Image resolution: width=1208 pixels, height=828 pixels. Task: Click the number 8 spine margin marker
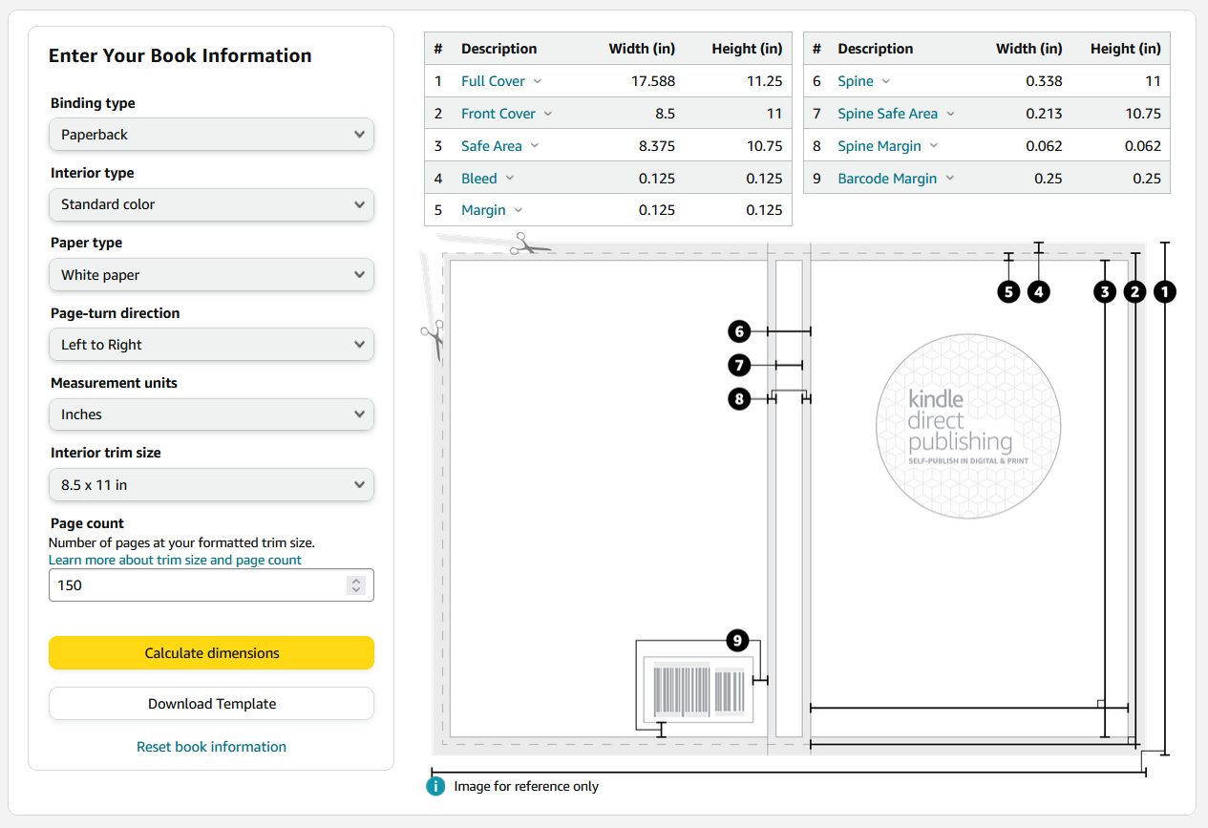738,399
